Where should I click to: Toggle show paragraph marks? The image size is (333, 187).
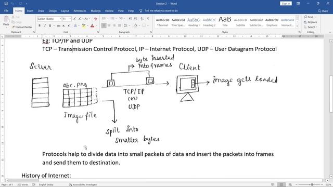(148, 19)
